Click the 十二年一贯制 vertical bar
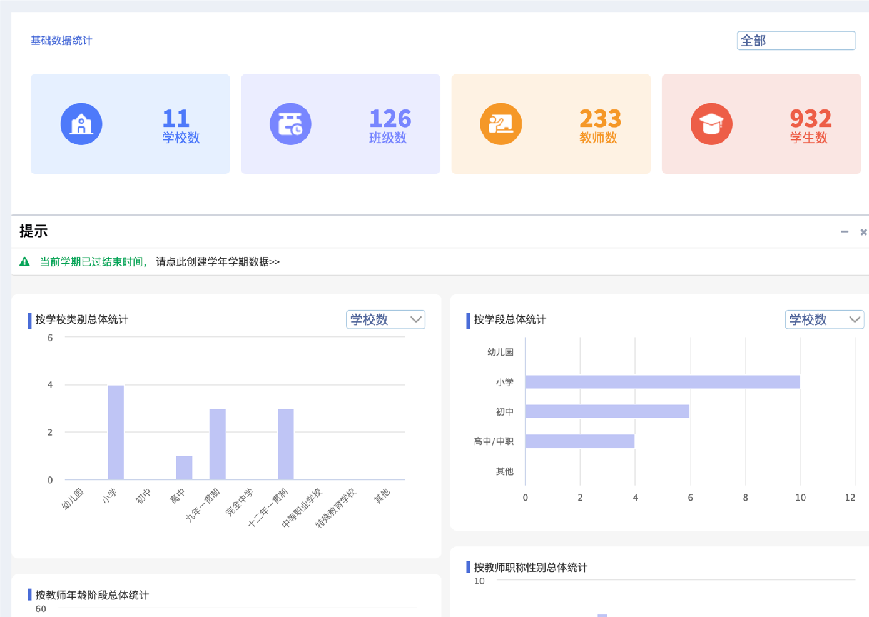869x617 pixels. [286, 444]
